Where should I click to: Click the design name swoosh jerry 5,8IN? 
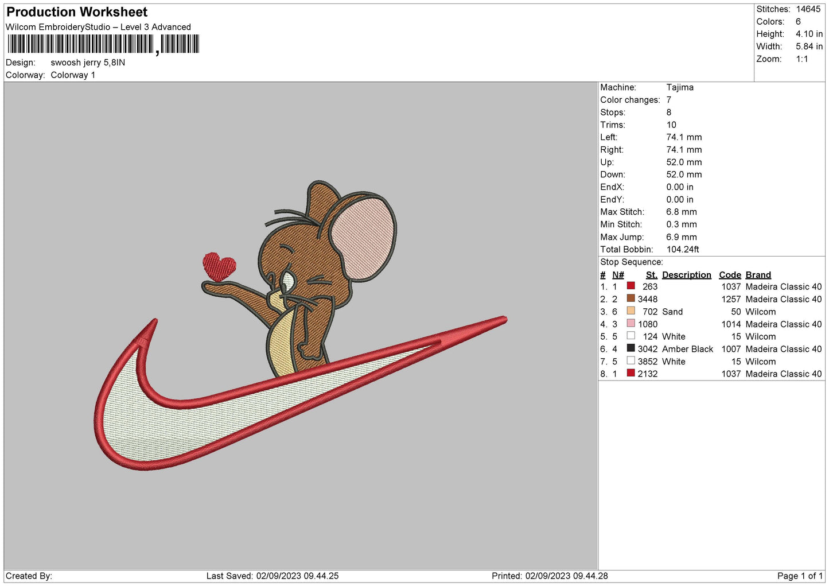(88, 63)
